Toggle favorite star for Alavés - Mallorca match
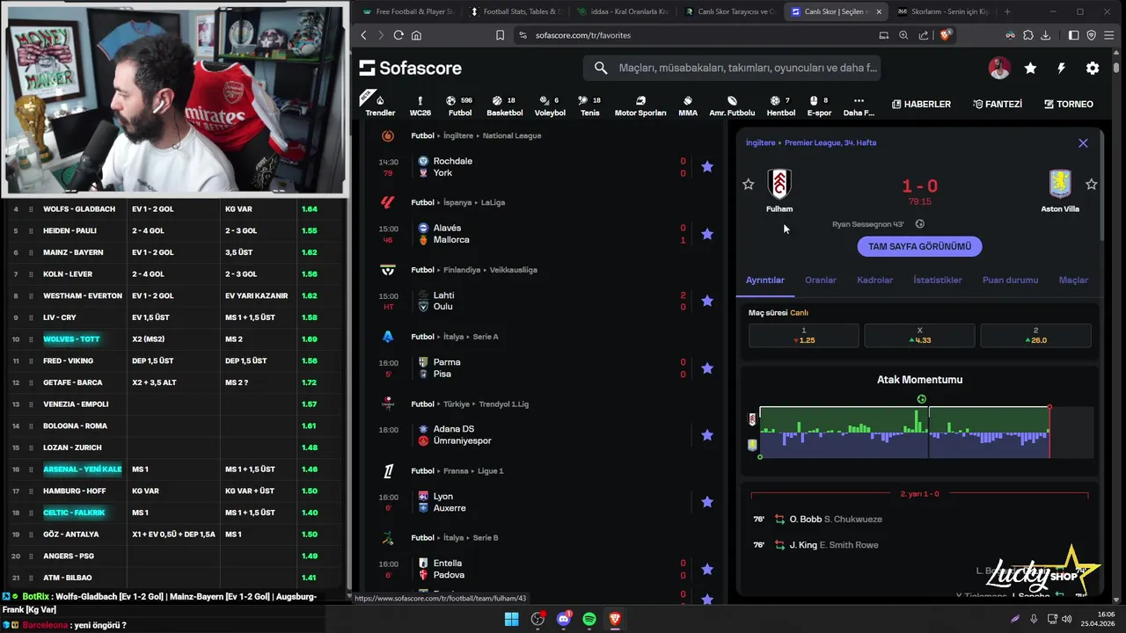The image size is (1126, 633). pyautogui.click(x=707, y=234)
